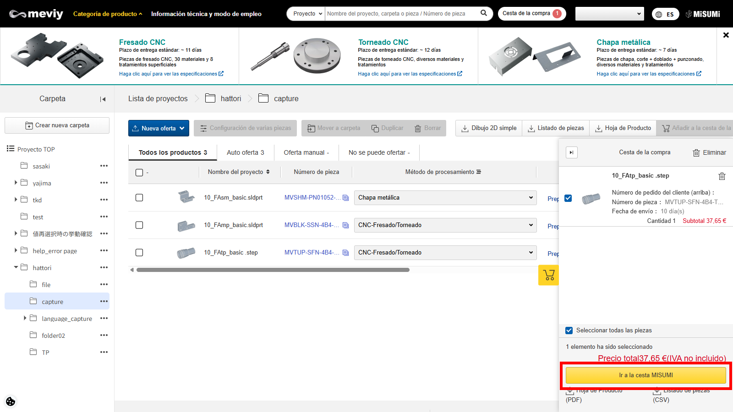Click Ir a la cesta MISUMI button
The height and width of the screenshot is (412, 733).
pyautogui.click(x=645, y=375)
